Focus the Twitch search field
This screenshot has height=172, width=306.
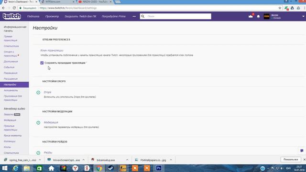coord(175,16)
